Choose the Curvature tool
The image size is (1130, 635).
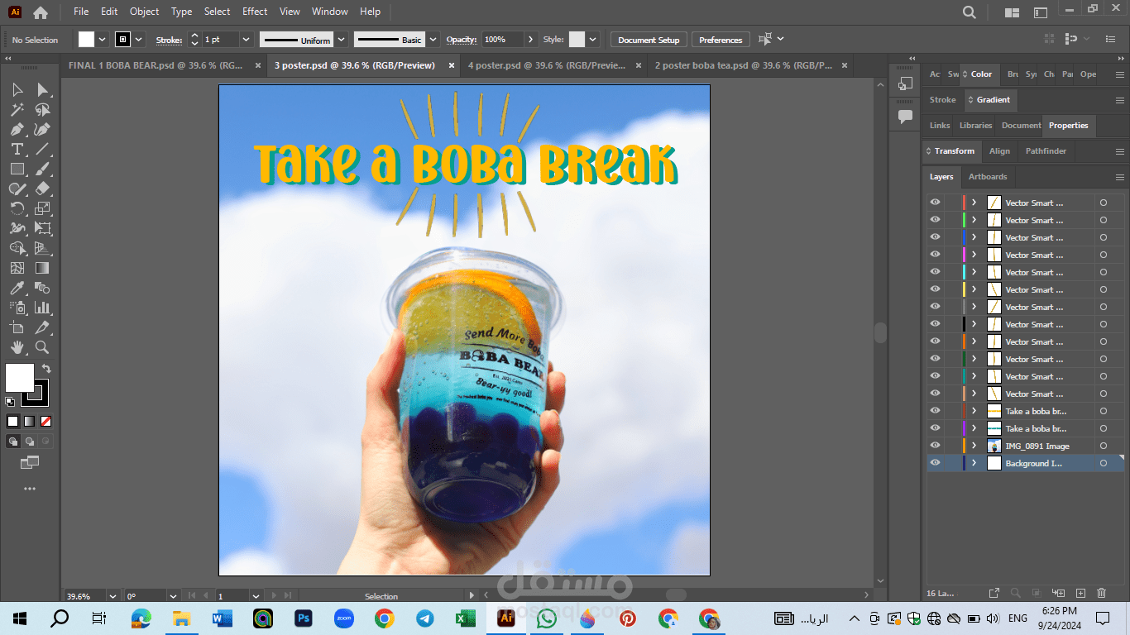tap(43, 129)
